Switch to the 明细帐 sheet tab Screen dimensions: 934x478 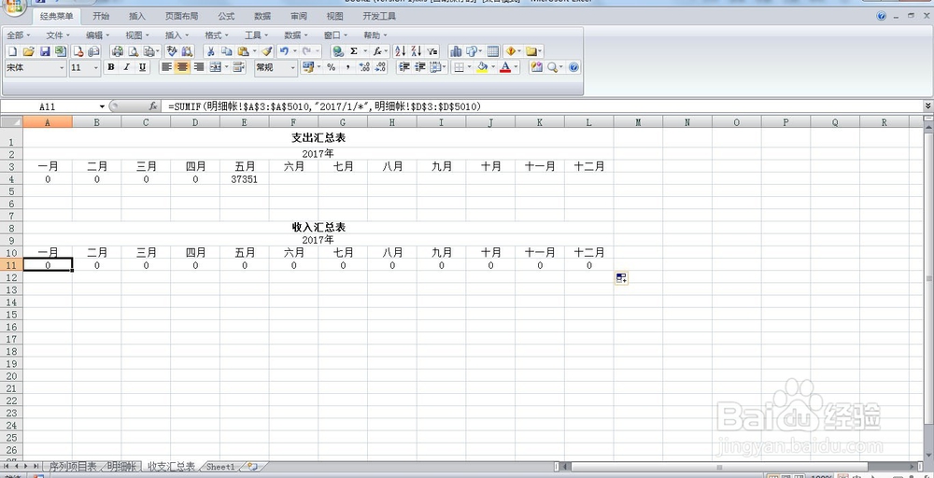tap(122, 466)
